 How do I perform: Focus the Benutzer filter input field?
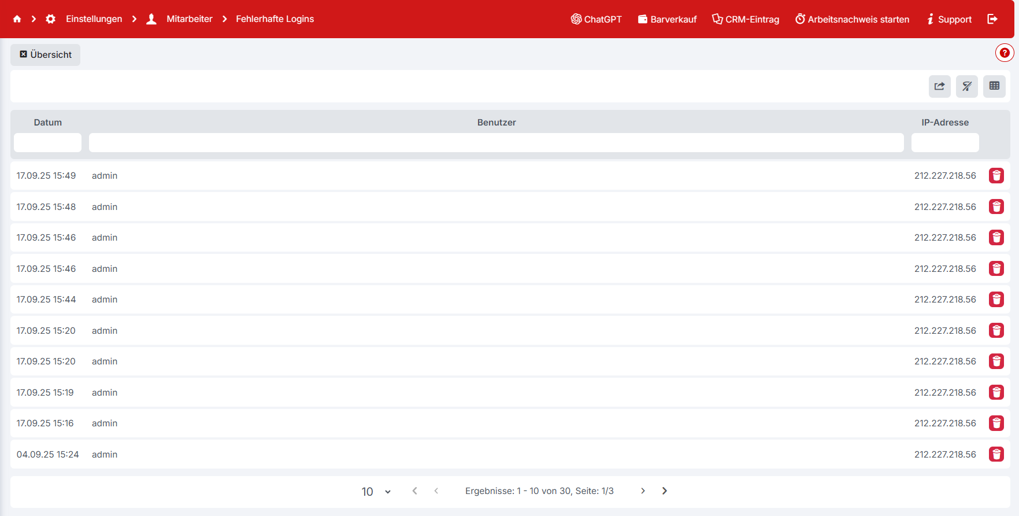(496, 143)
